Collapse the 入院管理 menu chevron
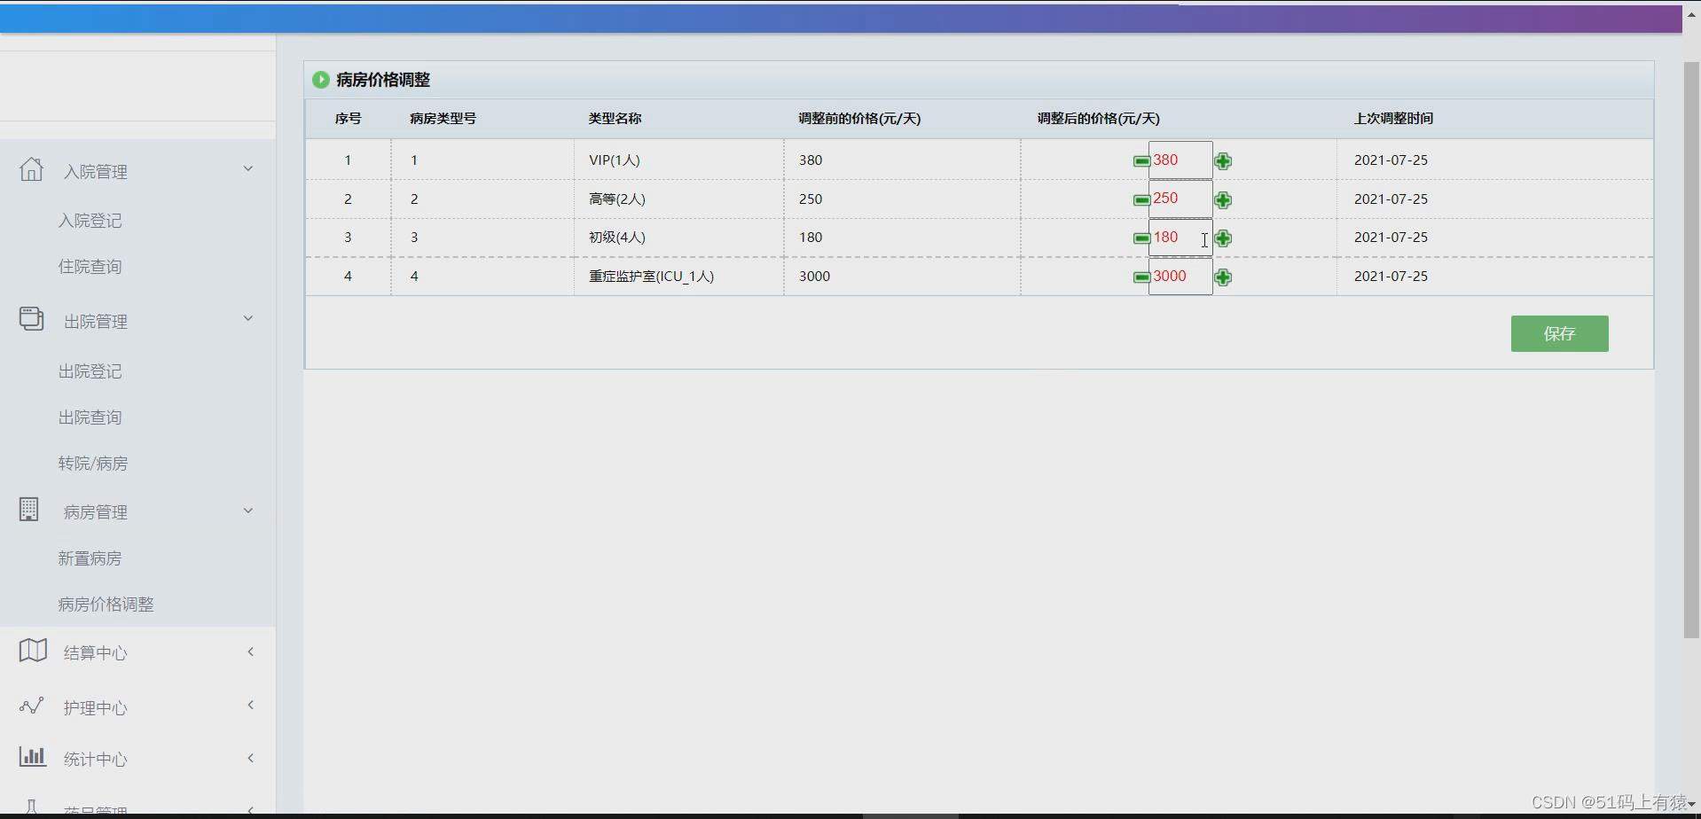Viewport: 1701px width, 819px height. (248, 168)
